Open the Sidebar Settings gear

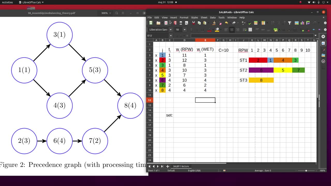coord(323,36)
